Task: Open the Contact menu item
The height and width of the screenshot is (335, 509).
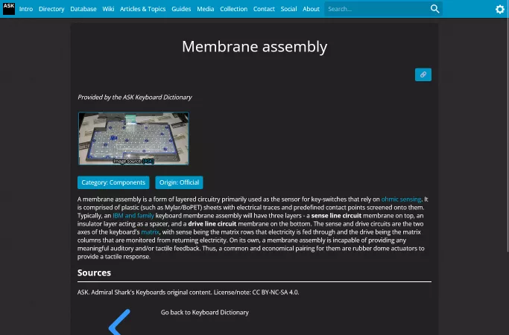Action: point(264,9)
